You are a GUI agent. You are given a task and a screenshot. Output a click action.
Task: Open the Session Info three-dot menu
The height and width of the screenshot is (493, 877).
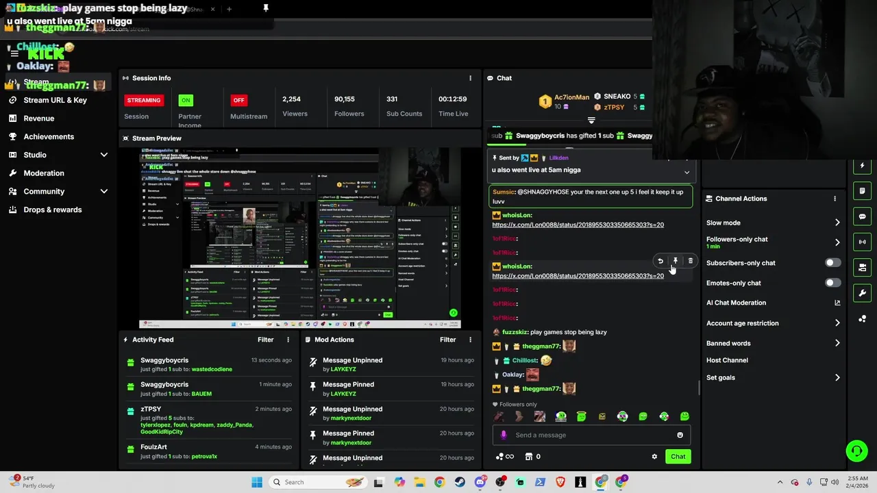[470, 78]
